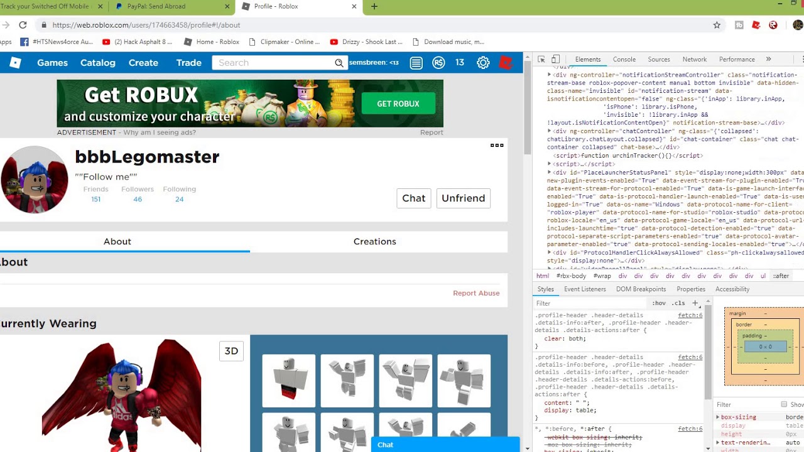804x452 pixels.
Task: Switch to the DevTools Network tab
Action: (695, 59)
